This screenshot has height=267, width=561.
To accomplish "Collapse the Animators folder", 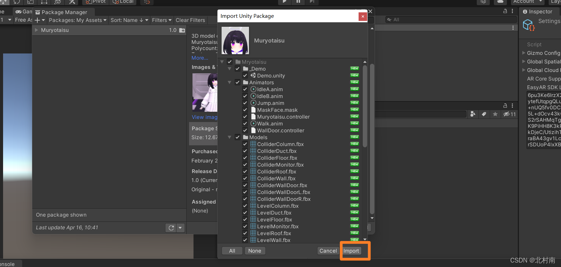I will [229, 82].
